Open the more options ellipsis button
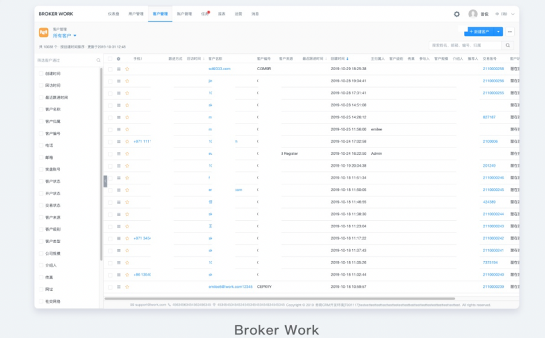Image resolution: width=545 pixels, height=338 pixels. tap(510, 31)
